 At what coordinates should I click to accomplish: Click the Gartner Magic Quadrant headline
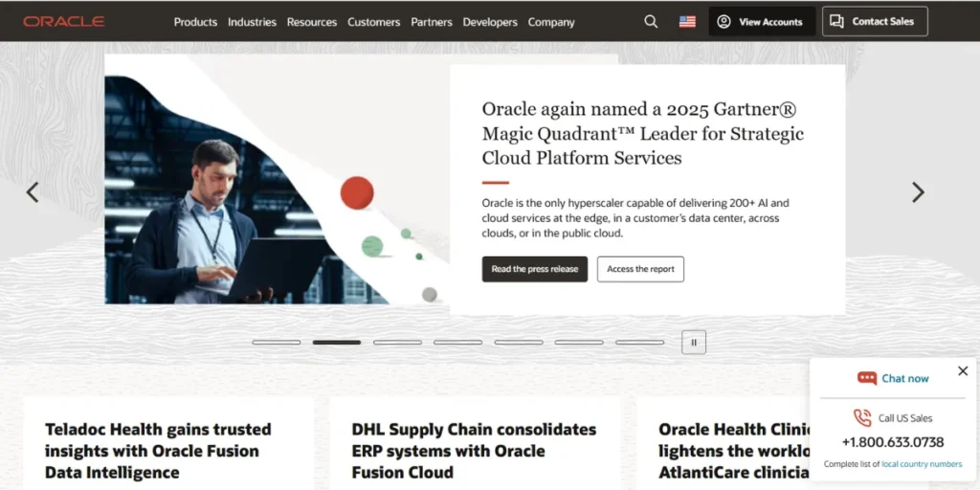(642, 133)
